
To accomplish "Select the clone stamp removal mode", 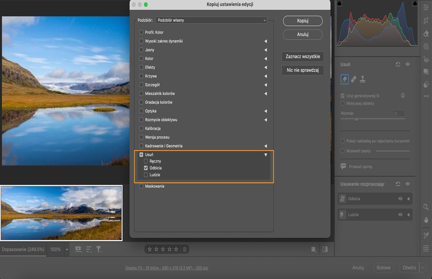I will [363, 79].
